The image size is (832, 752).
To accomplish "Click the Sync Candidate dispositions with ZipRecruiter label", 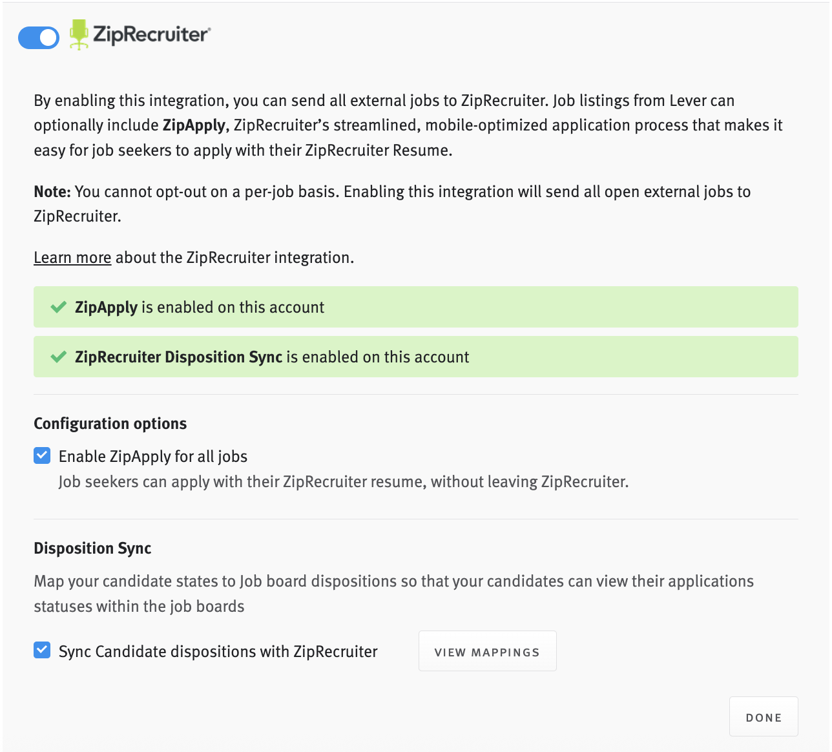I will click(218, 651).
